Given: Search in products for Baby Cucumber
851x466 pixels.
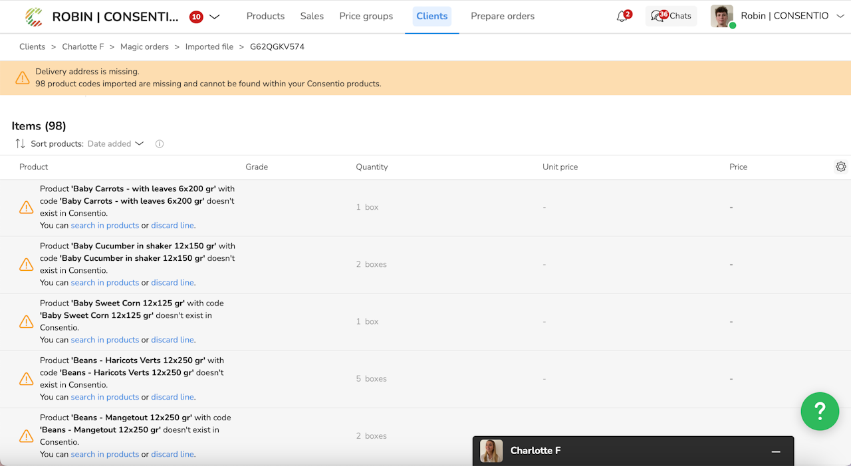Looking at the screenshot, I should point(105,283).
